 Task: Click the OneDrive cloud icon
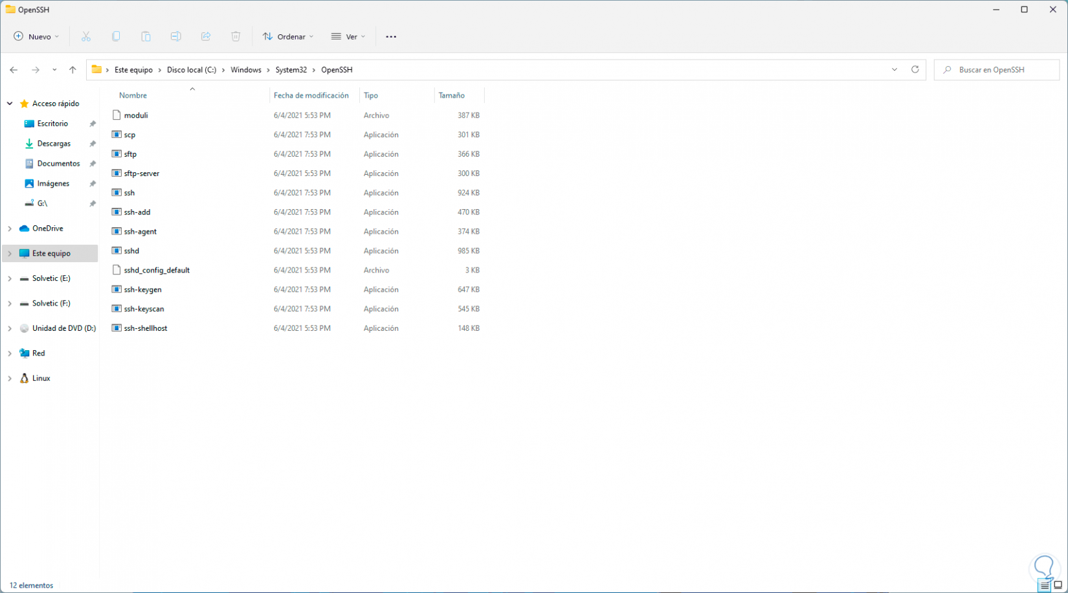(24, 229)
